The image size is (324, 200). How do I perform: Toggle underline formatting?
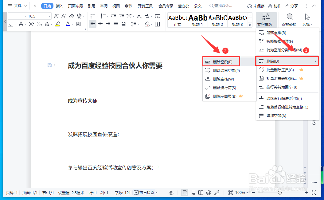tap(10, 24)
